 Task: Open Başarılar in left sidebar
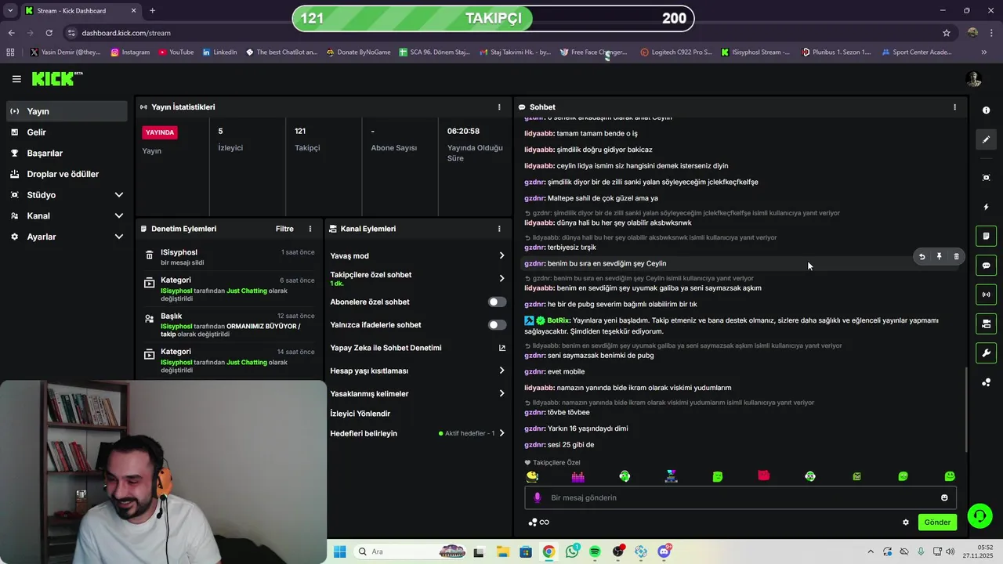pos(67,153)
